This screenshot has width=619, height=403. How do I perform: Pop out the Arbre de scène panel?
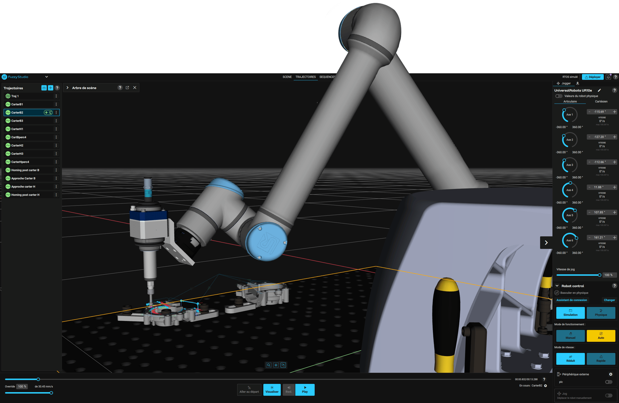pos(127,88)
